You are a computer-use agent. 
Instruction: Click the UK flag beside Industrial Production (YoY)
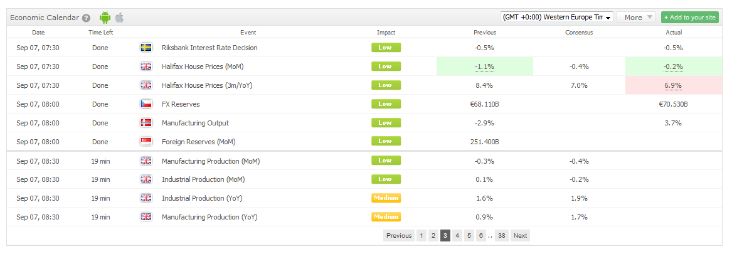[146, 198]
